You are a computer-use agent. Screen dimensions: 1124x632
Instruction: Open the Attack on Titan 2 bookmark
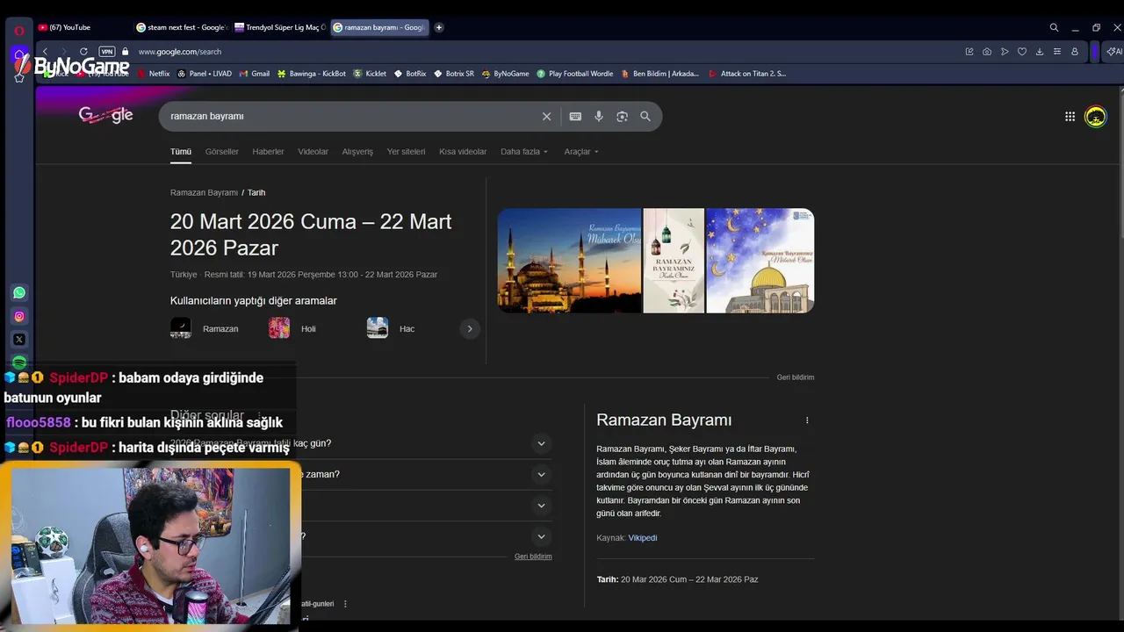point(747,74)
